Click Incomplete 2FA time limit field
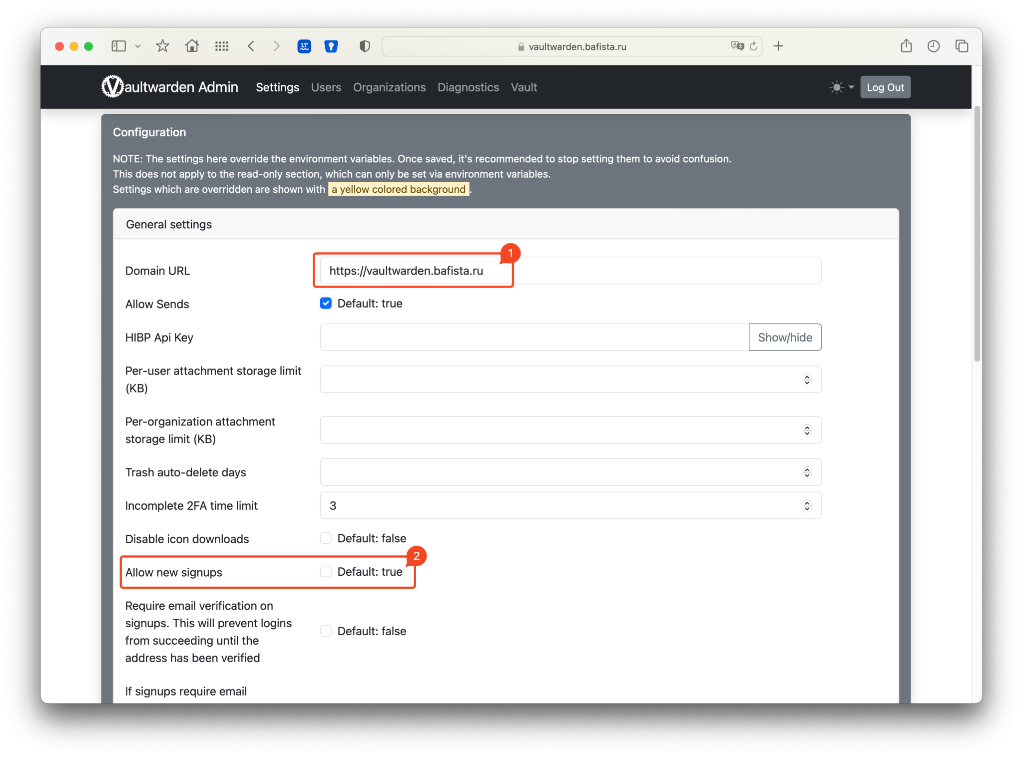This screenshot has height=757, width=1023. point(570,505)
